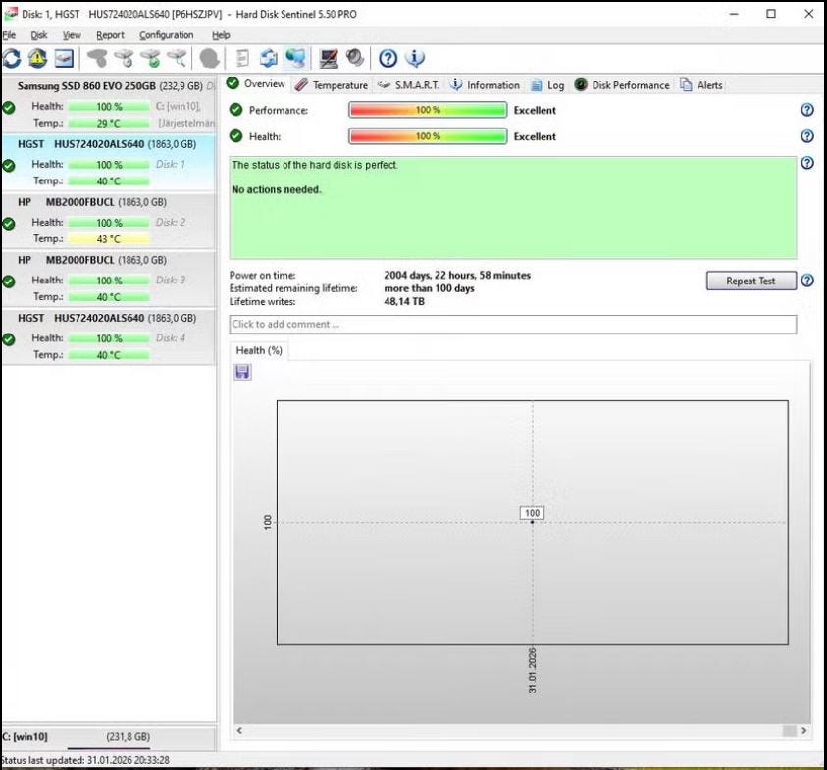Click the 100 data point label on graph

532,513
